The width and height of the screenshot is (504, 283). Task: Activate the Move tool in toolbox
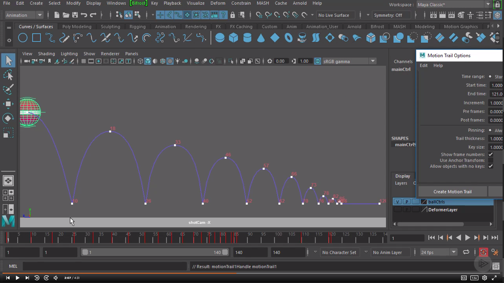(x=8, y=104)
